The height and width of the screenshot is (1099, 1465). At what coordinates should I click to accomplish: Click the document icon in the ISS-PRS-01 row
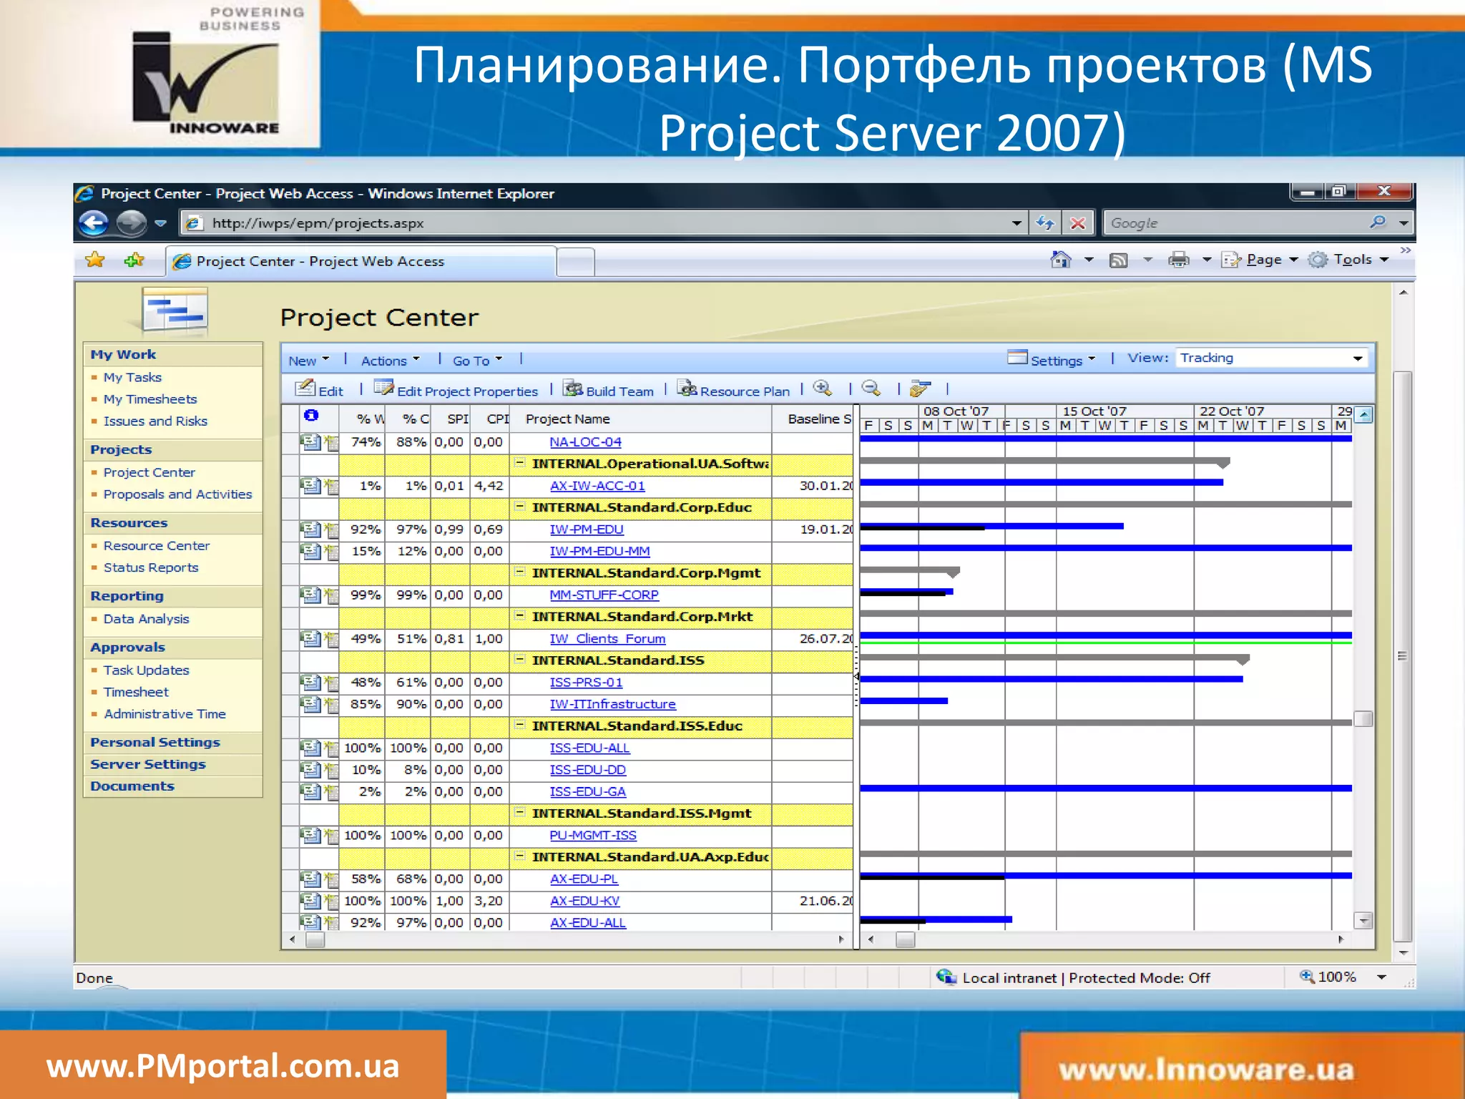(x=310, y=683)
